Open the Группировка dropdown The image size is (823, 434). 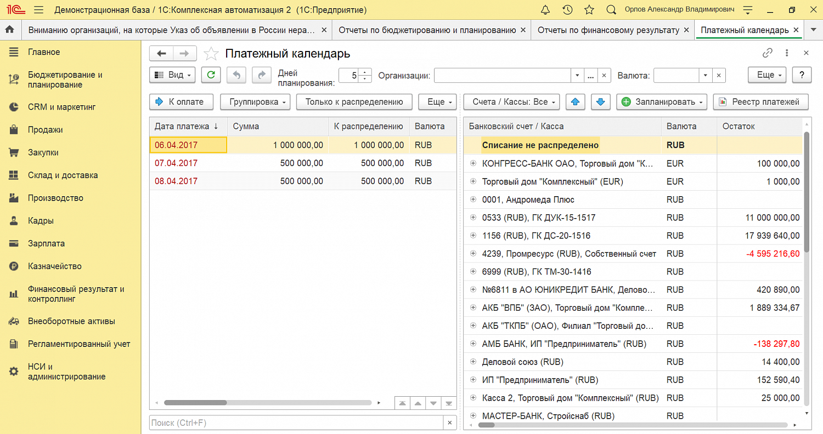(256, 101)
